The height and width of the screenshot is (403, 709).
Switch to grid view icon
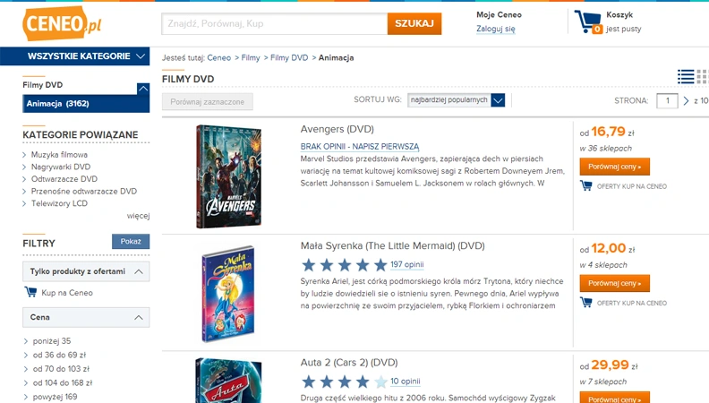[x=703, y=76]
